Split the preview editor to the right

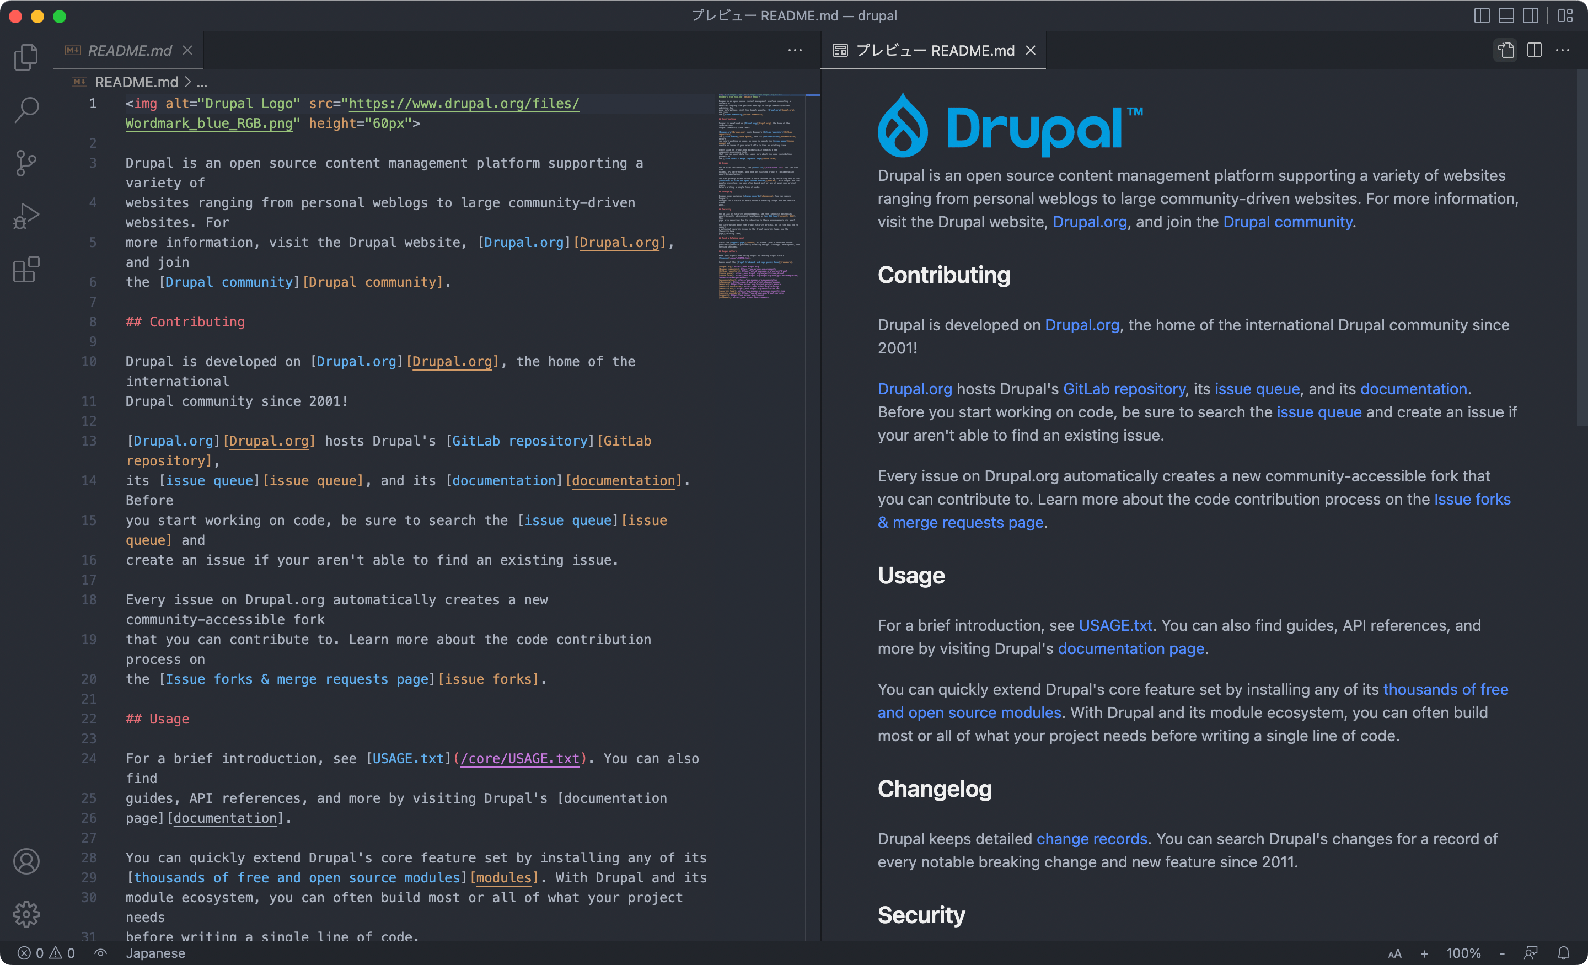point(1535,50)
